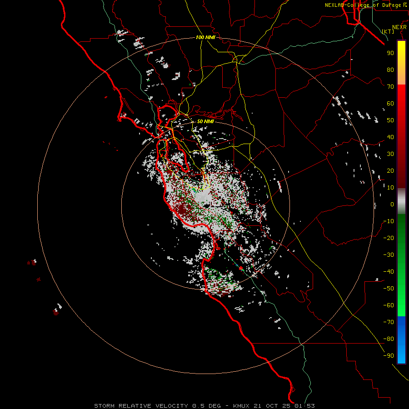Click the [KT] units label above color scale

(x=388, y=31)
